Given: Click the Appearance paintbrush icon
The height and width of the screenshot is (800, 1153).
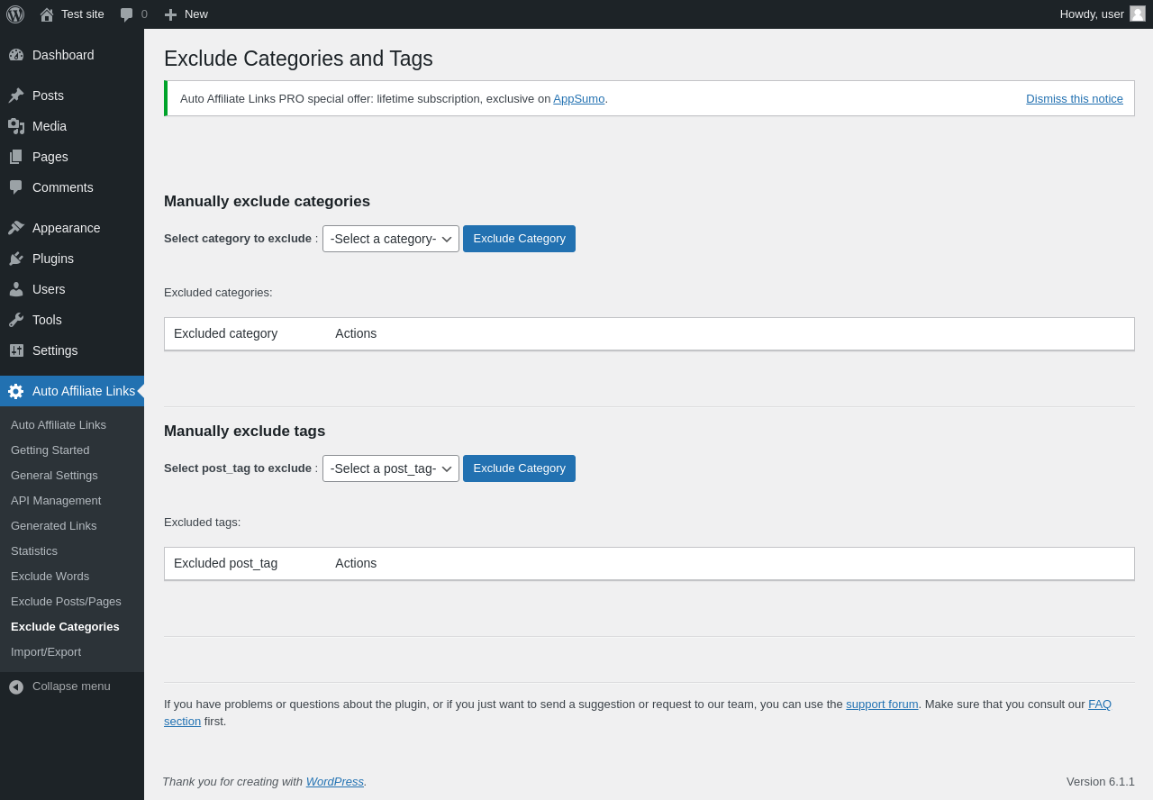Looking at the screenshot, I should coord(16,228).
